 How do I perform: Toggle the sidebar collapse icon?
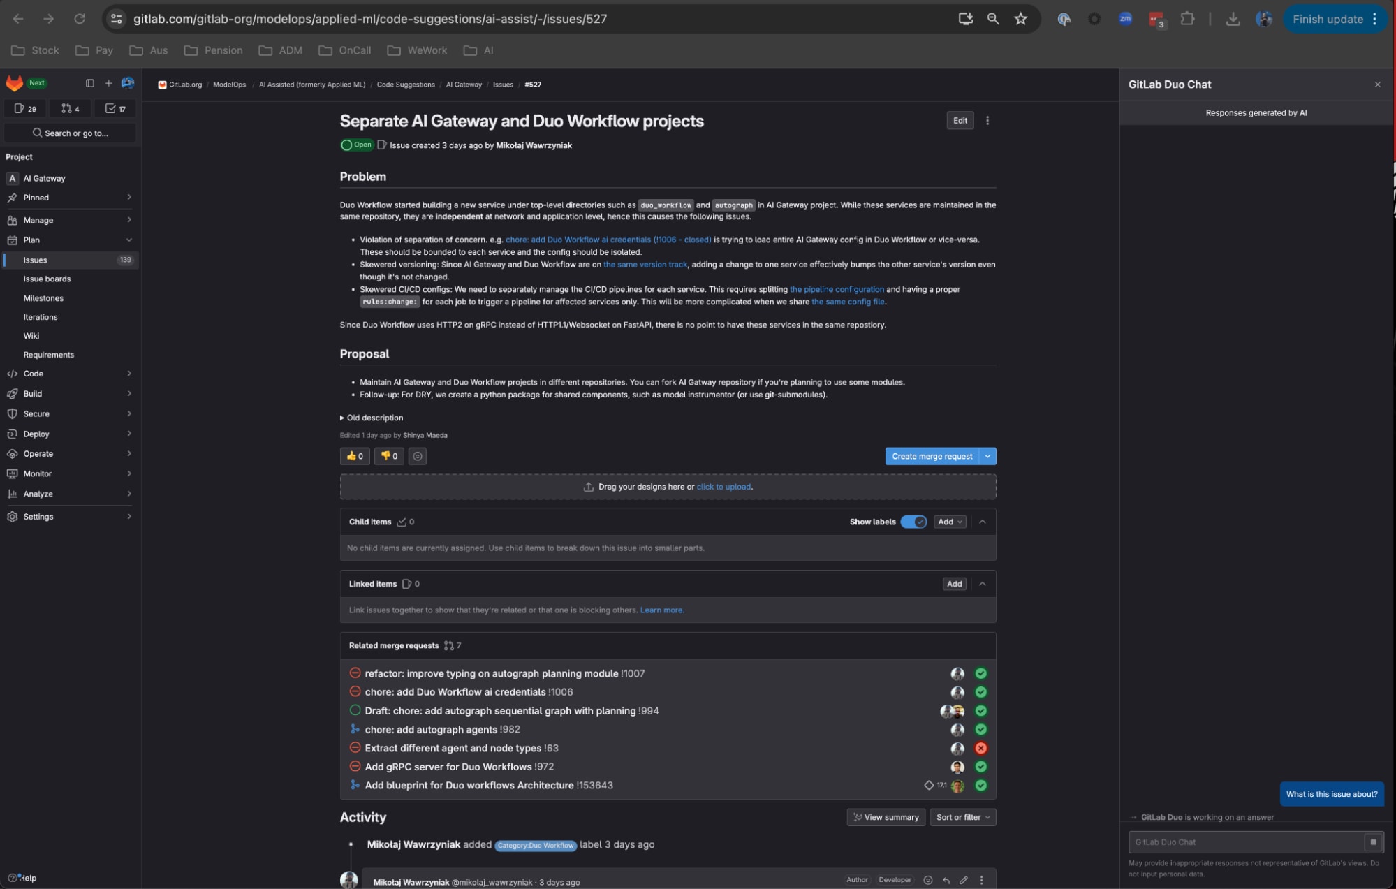[x=90, y=83]
